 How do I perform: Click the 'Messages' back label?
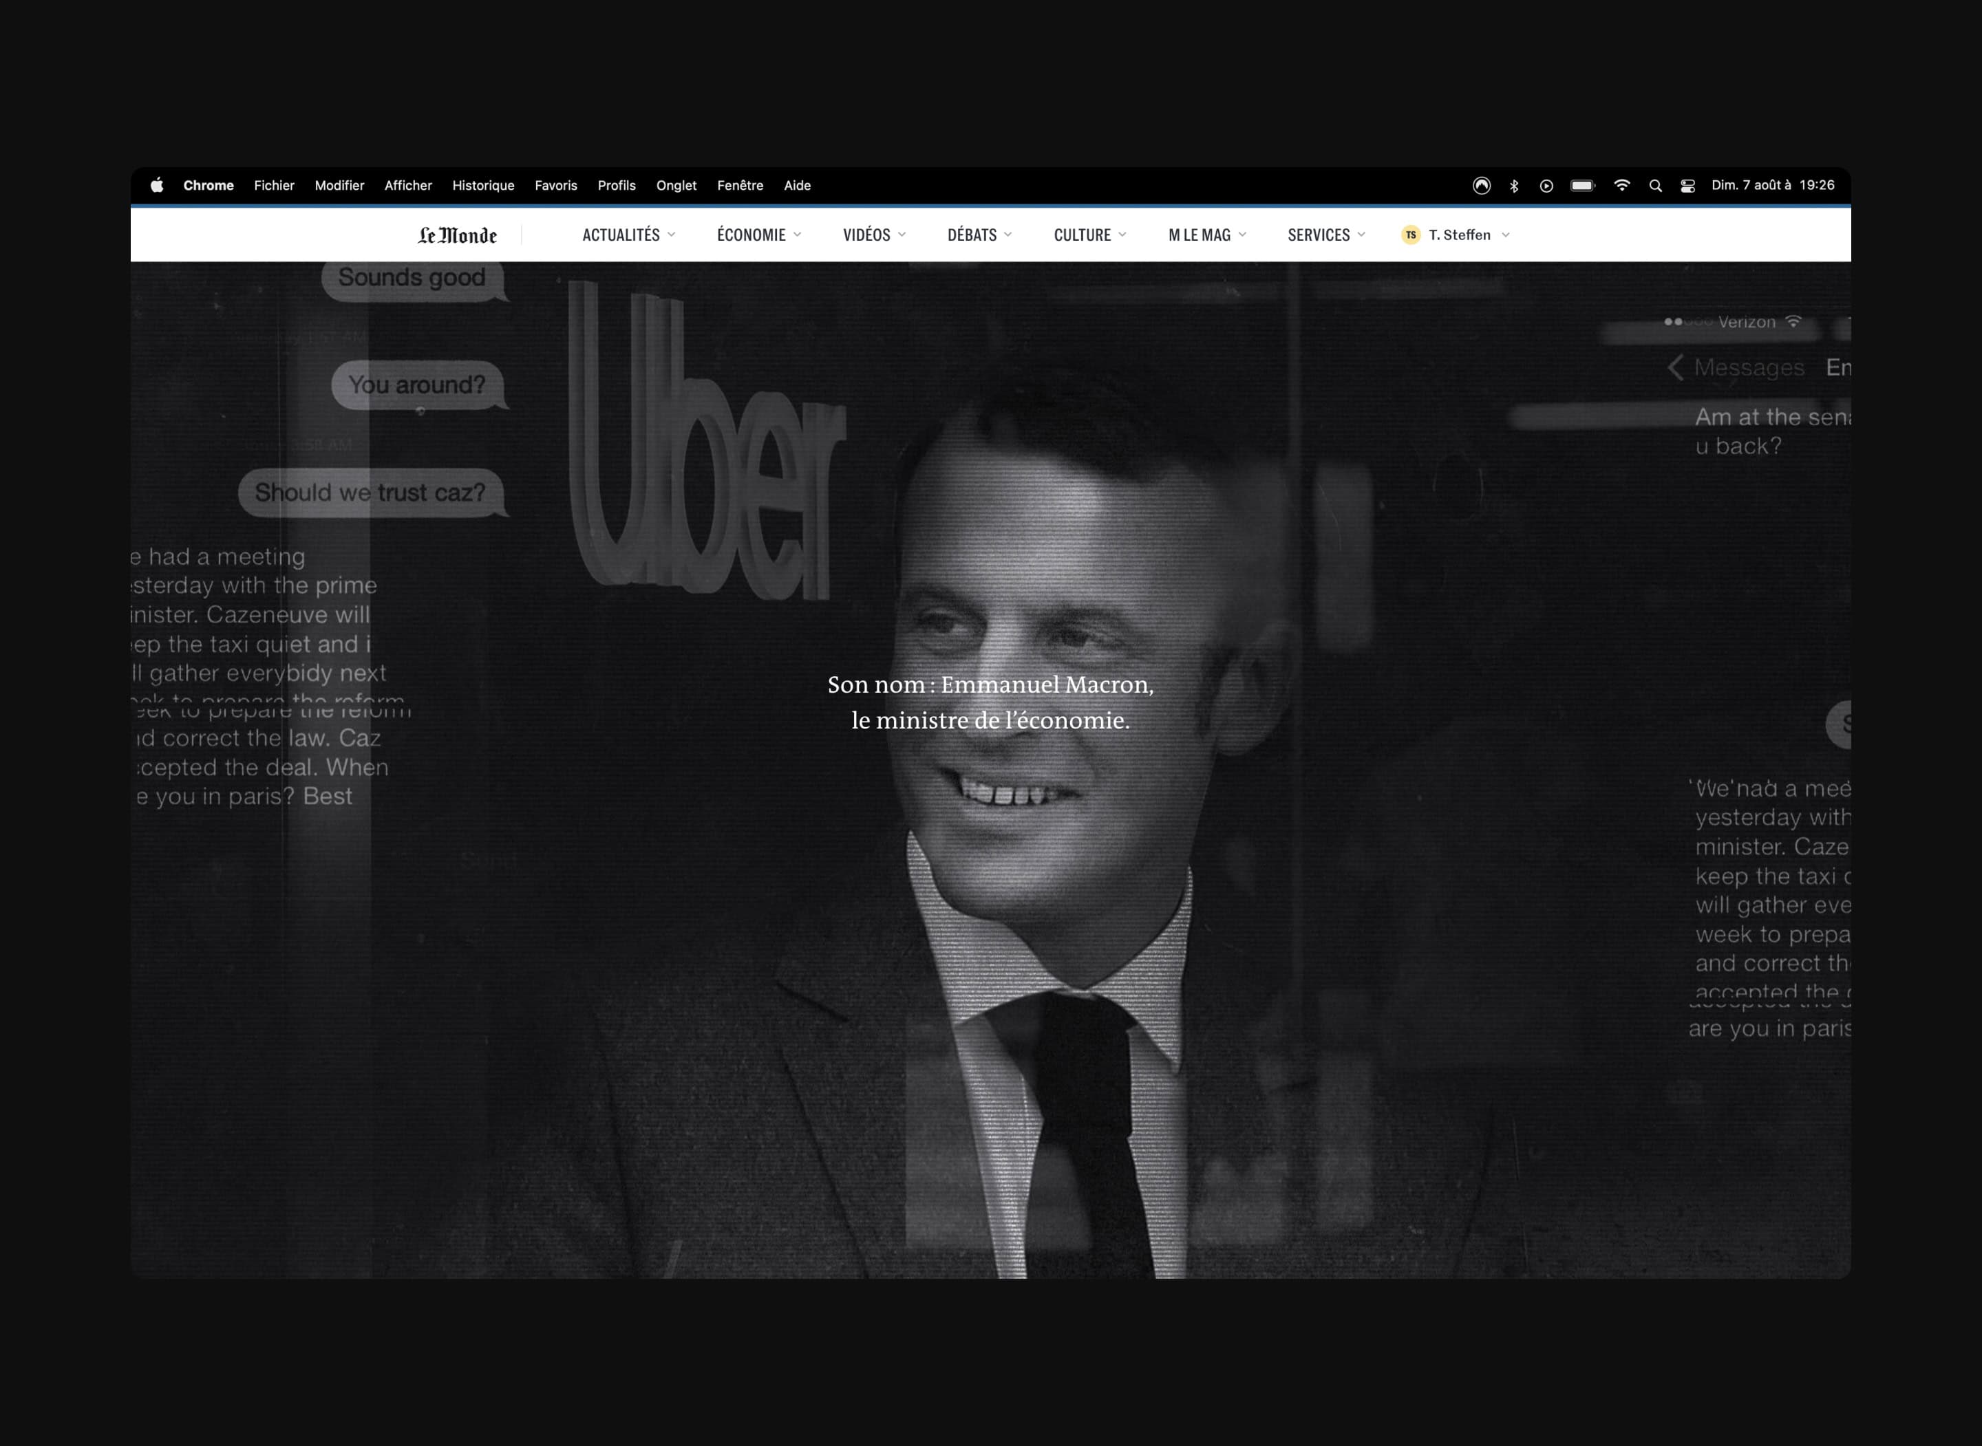1749,367
